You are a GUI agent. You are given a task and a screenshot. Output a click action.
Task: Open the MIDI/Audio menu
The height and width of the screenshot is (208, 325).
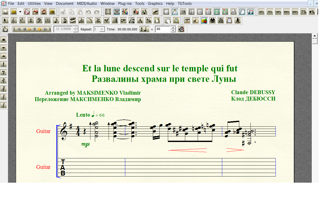87,4
